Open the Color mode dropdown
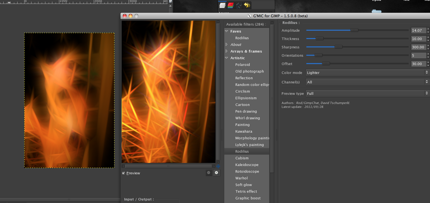 pos(367,73)
